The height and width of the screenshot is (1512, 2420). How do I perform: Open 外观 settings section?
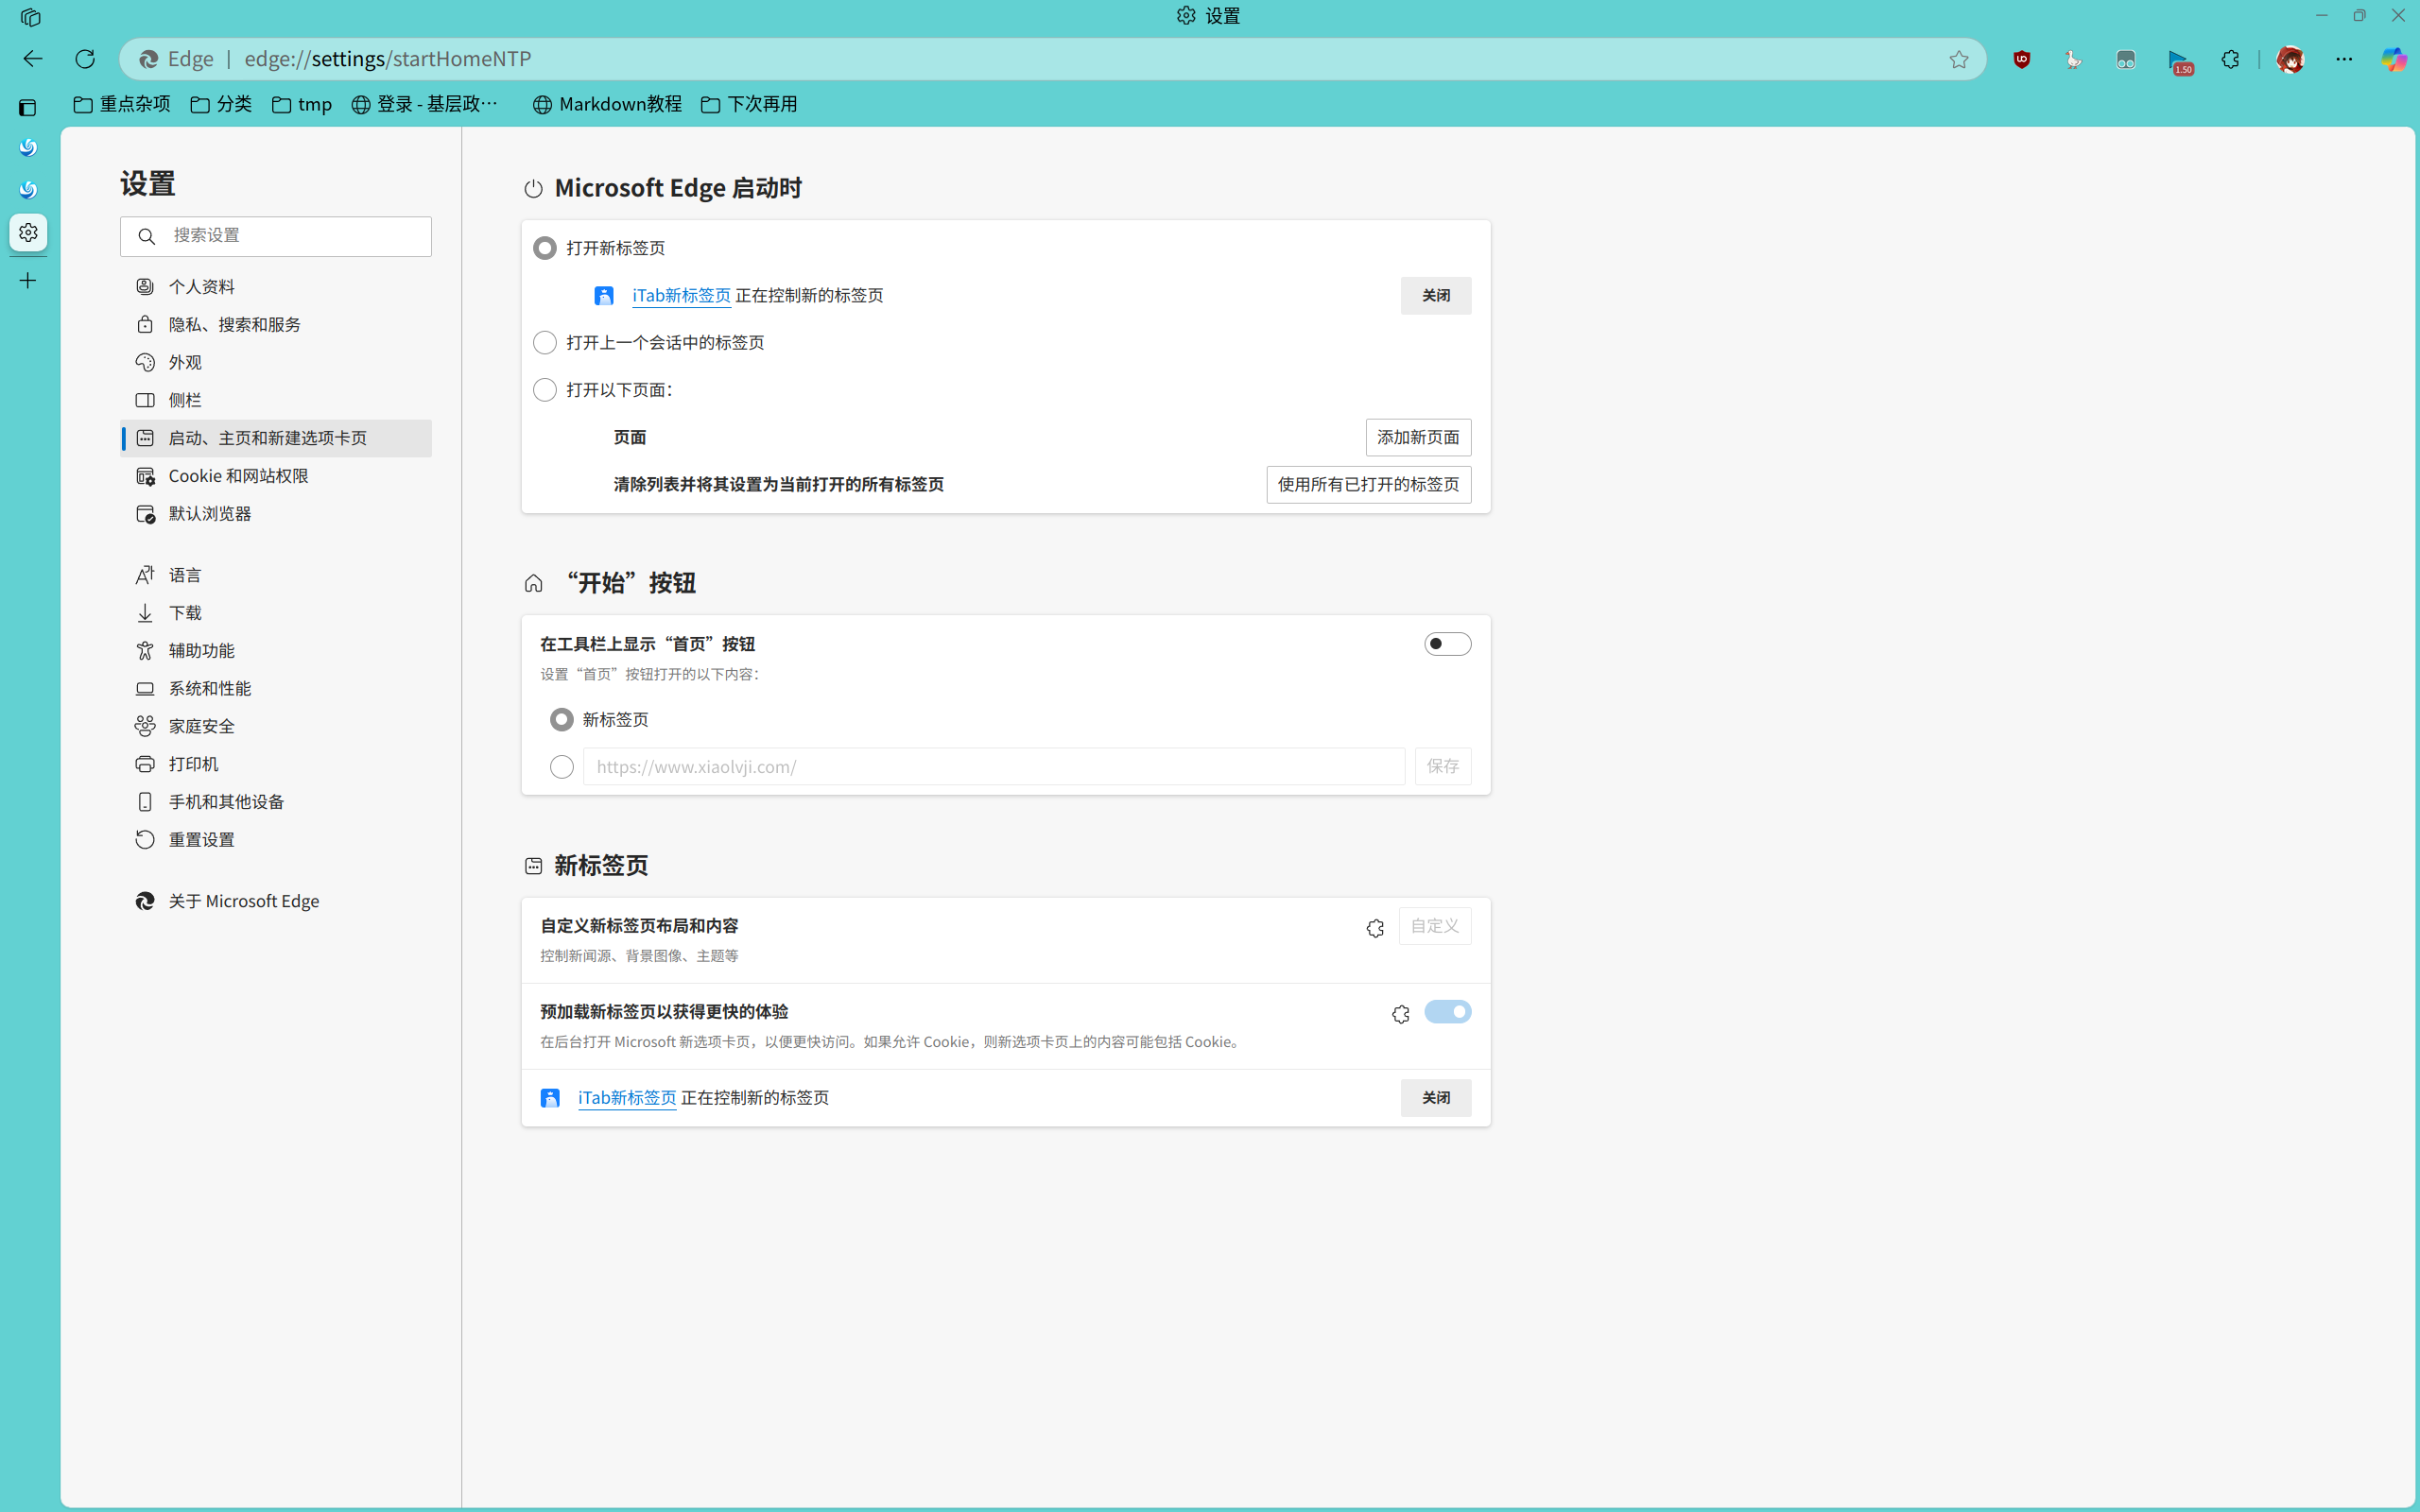[x=276, y=362]
